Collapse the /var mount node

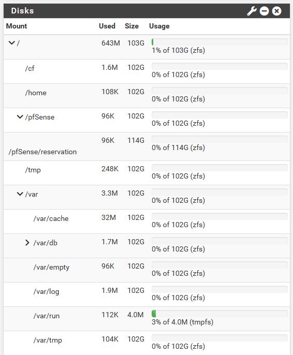tap(20, 194)
